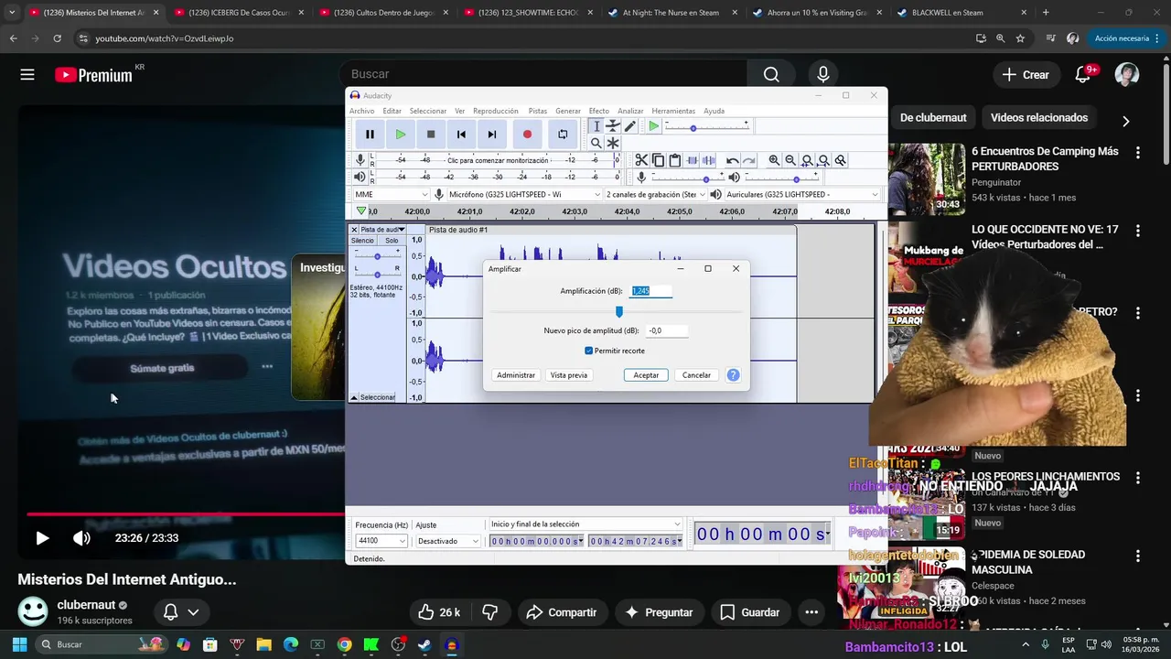Open the canales de grabación dropdown
Screen dimensions: 1171x659
click(x=655, y=194)
